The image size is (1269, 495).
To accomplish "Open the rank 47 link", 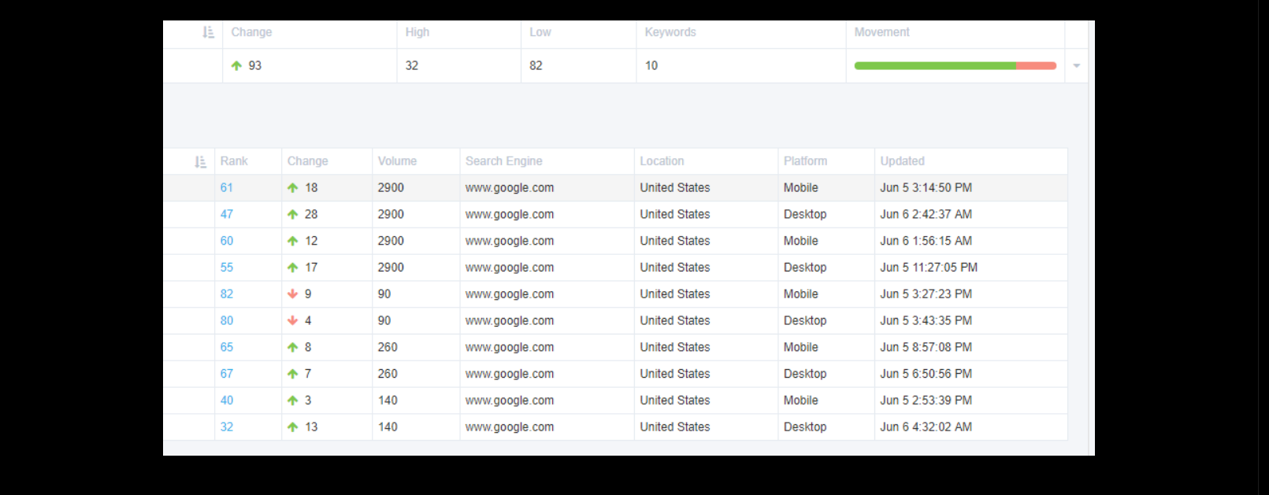I will pos(227,215).
